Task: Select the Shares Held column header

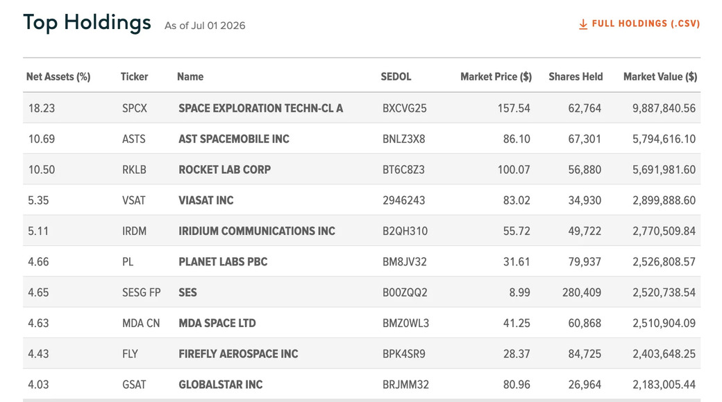Action: pos(576,77)
